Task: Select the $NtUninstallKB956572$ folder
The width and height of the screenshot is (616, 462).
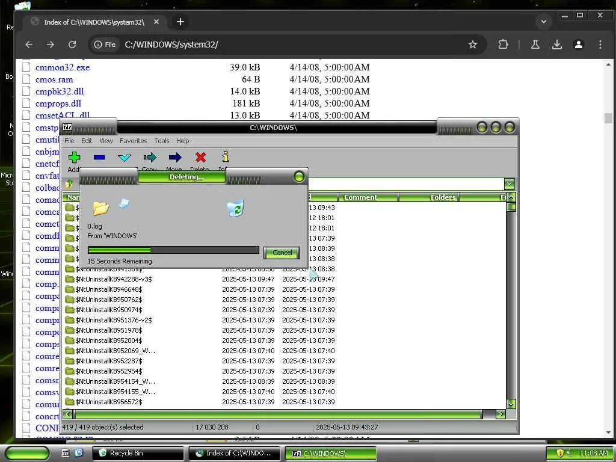Action: point(109,402)
